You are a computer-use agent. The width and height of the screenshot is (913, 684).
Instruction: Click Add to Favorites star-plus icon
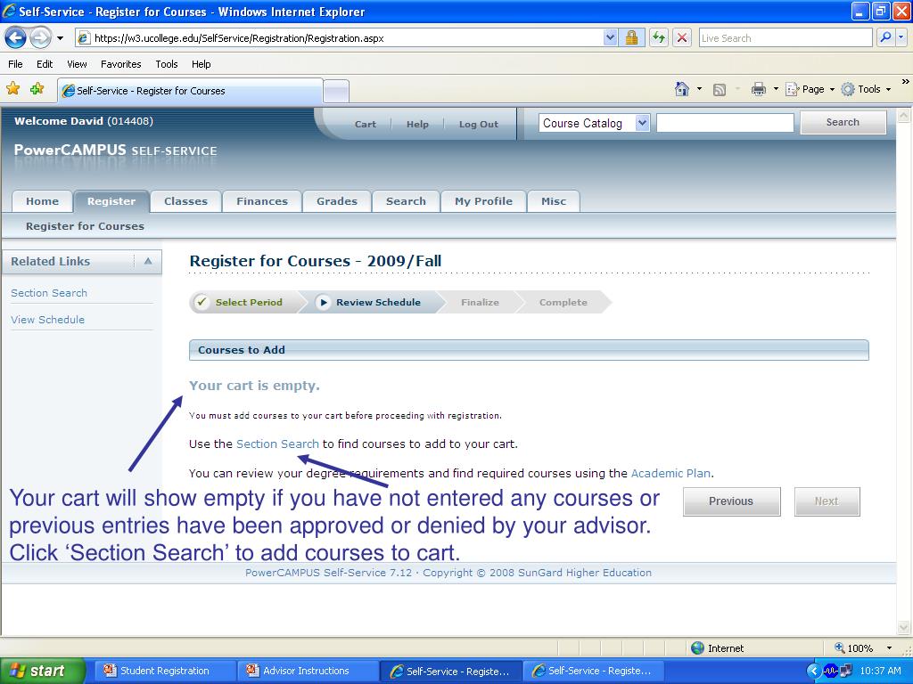click(x=37, y=88)
